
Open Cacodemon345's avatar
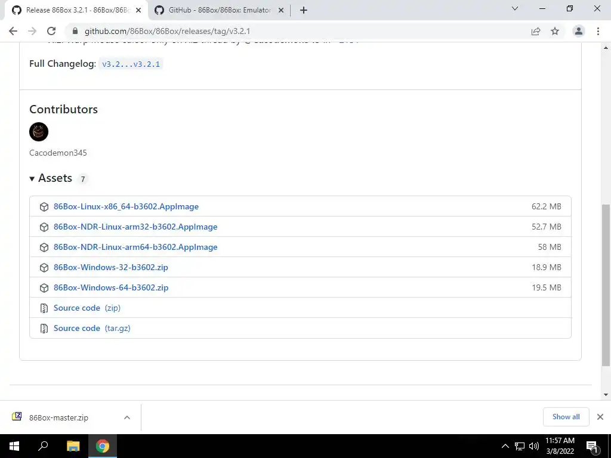click(x=39, y=132)
